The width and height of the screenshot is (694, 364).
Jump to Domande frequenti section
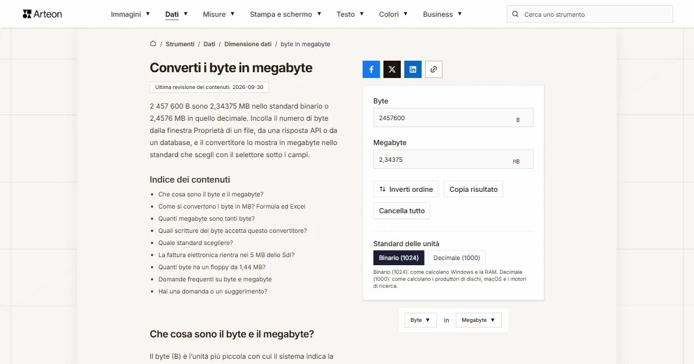coord(215,279)
